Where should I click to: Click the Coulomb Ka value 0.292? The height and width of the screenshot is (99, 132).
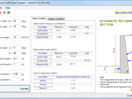pos(73,30)
